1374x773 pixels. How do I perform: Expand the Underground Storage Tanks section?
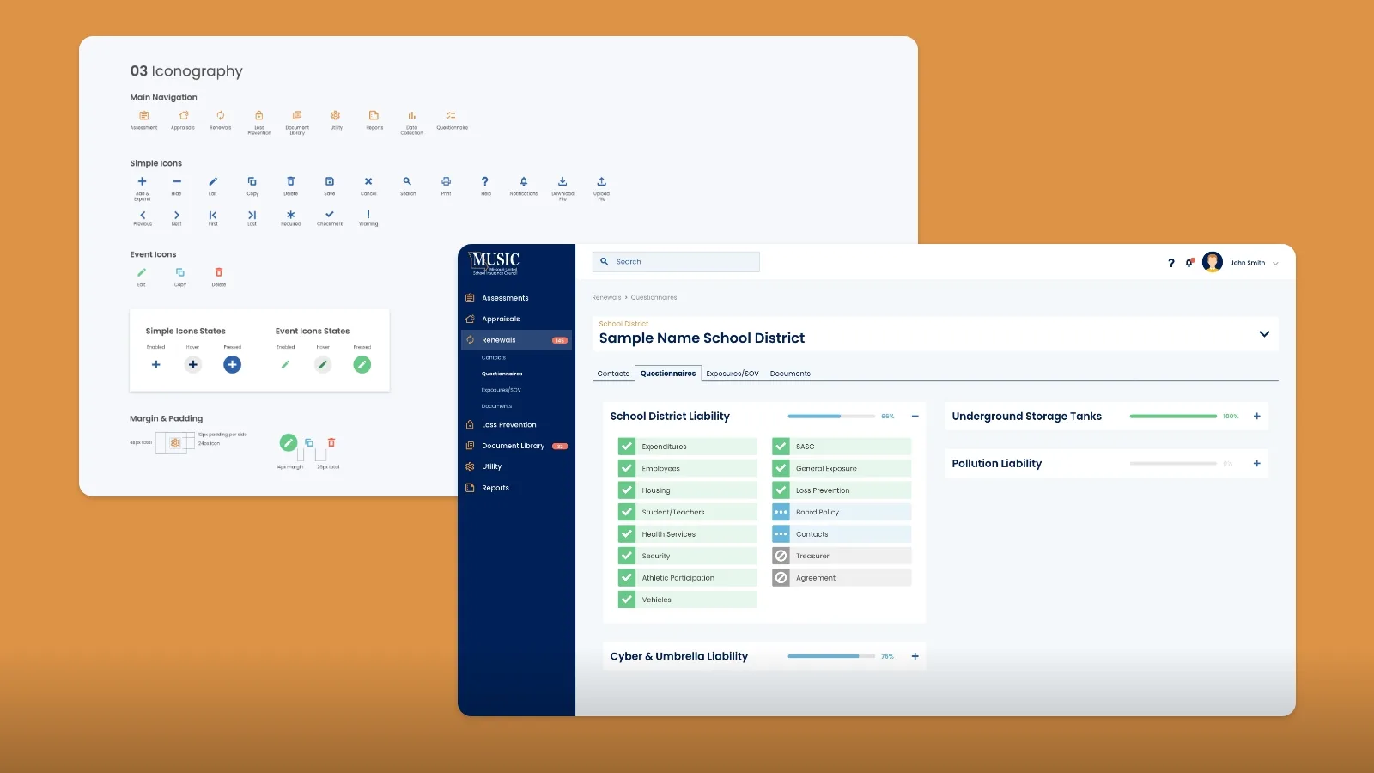tap(1256, 417)
